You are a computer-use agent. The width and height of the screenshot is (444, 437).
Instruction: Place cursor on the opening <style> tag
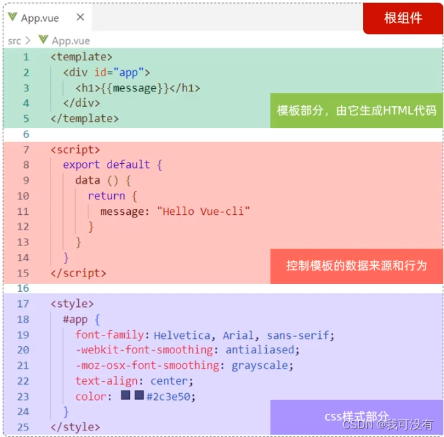[72, 304]
